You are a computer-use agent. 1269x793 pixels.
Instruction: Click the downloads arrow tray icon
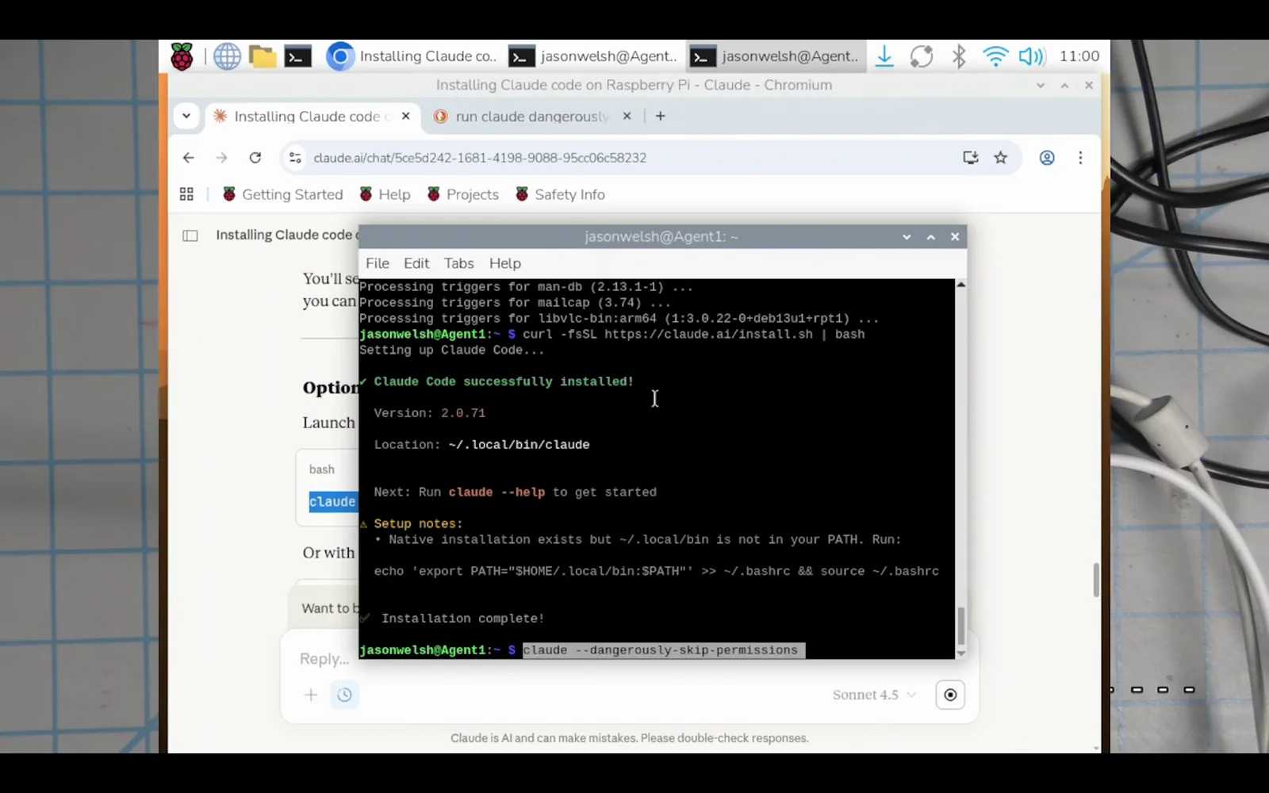click(884, 56)
